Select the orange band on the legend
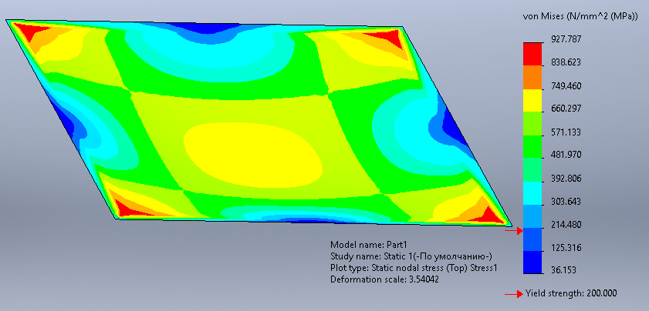 click(532, 76)
